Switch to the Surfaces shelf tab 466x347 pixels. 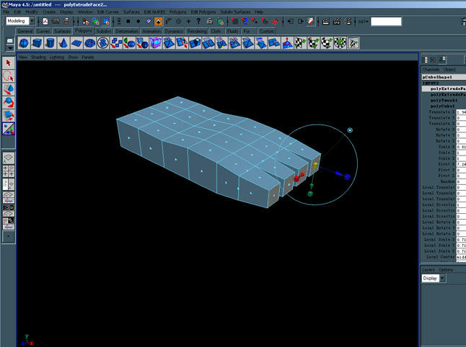click(63, 31)
